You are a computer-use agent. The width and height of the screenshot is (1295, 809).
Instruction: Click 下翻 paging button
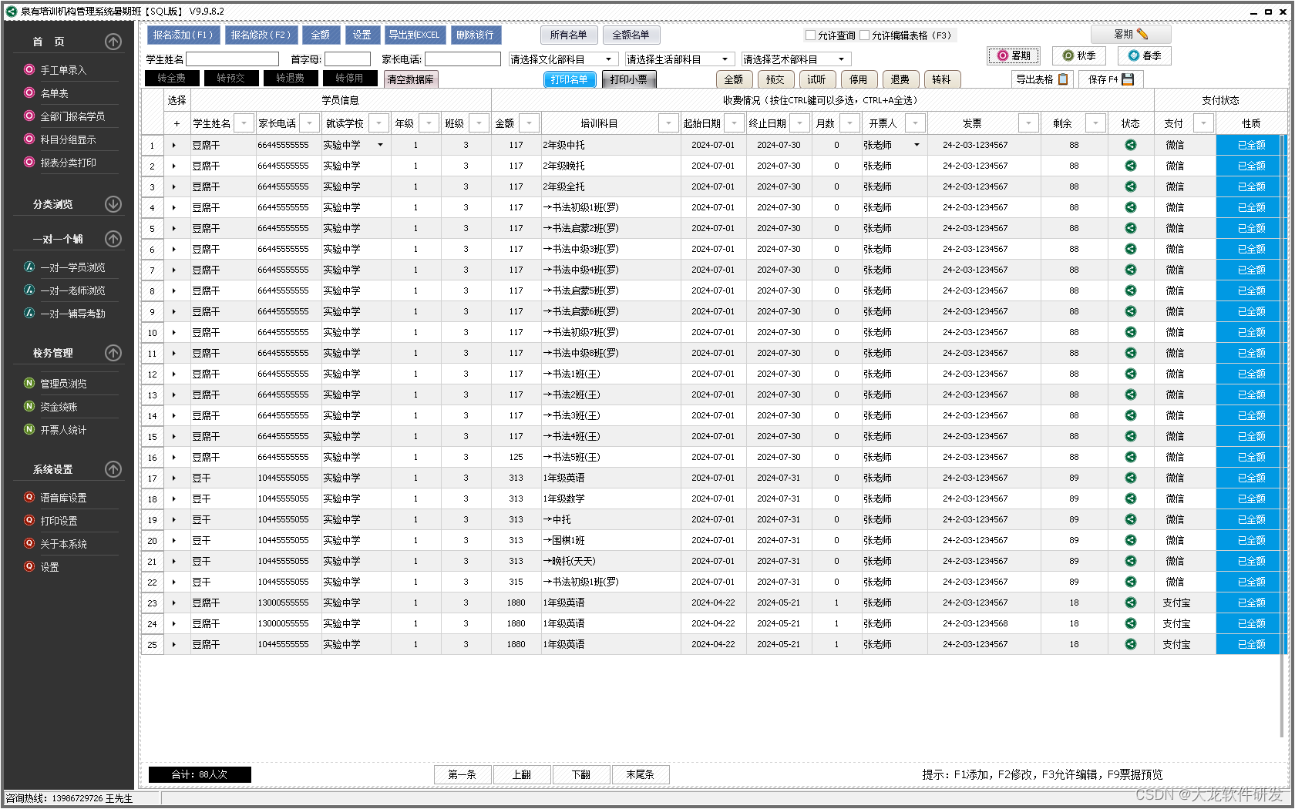tap(581, 774)
